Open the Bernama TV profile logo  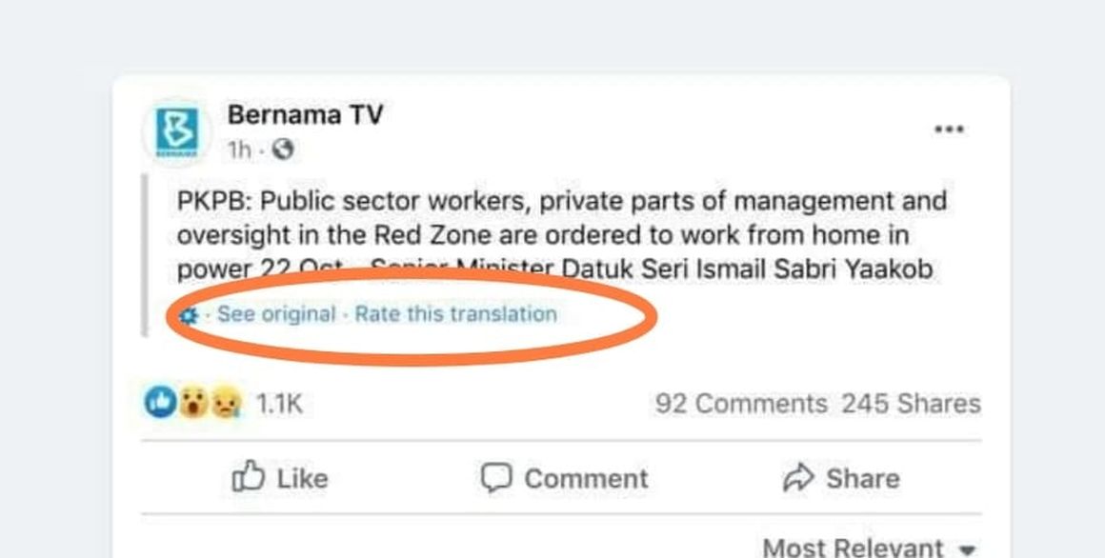pos(176,131)
